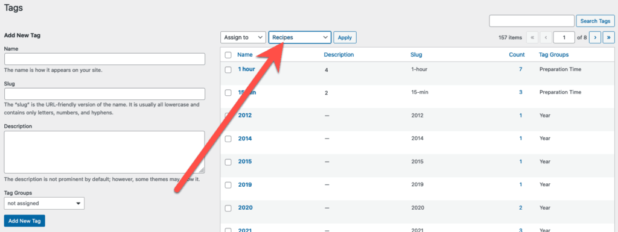Check the box for 15-min tag
The width and height of the screenshot is (618, 232).
point(228,93)
